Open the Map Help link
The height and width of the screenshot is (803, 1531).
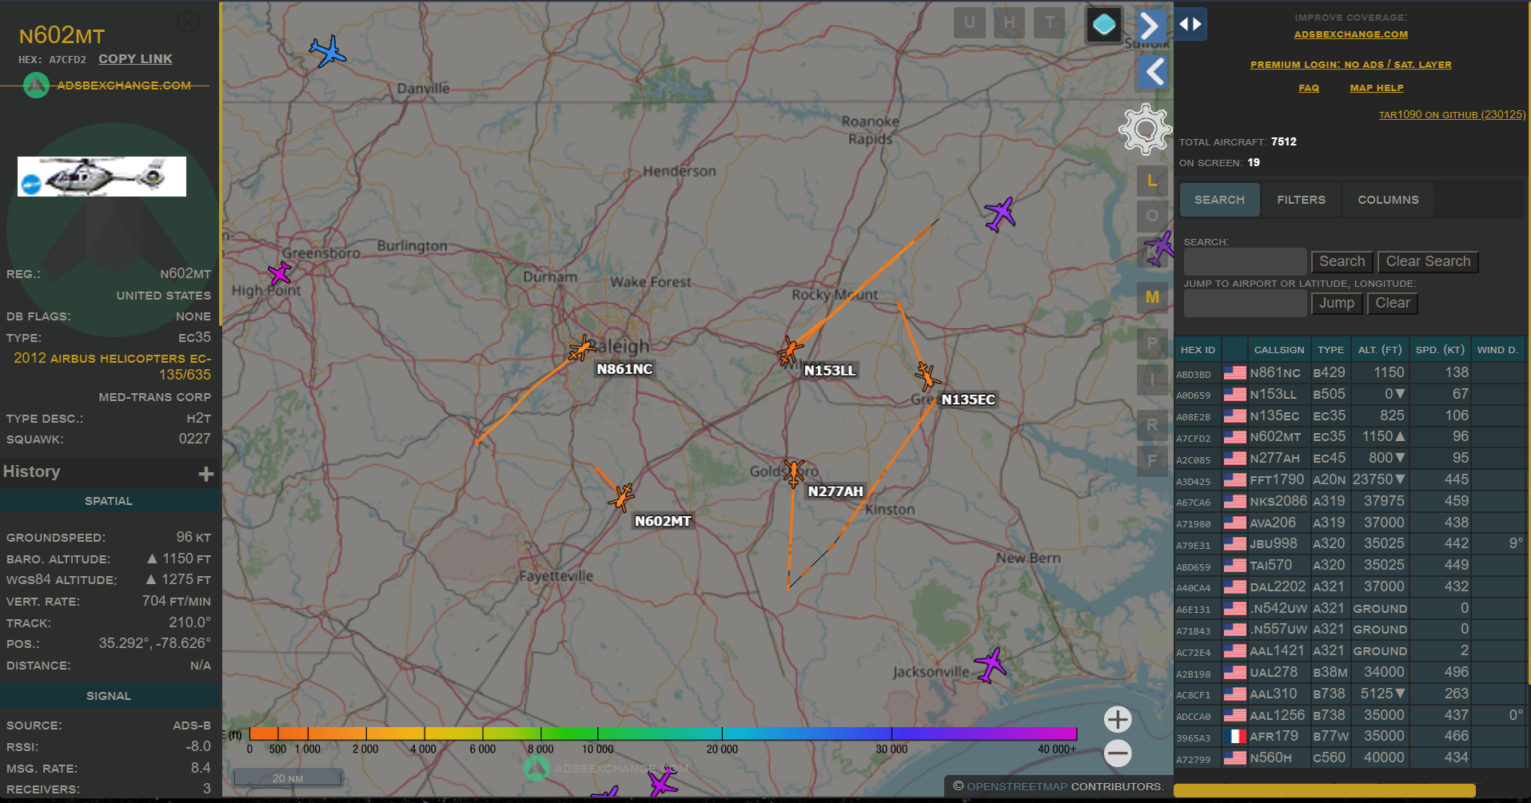1376,88
